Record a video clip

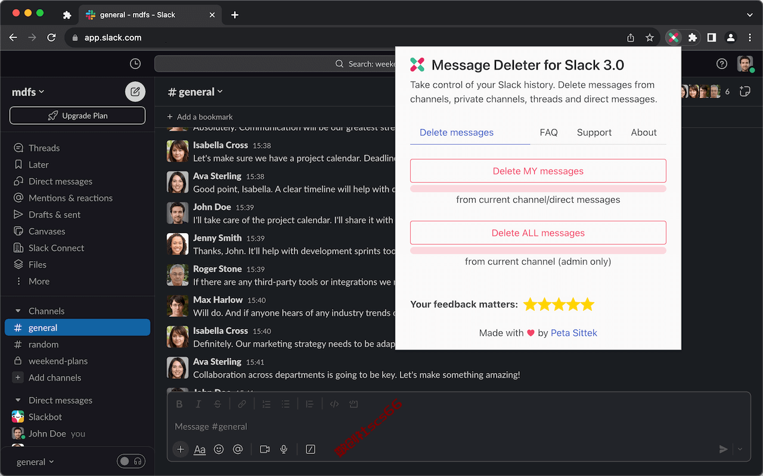coord(265,449)
